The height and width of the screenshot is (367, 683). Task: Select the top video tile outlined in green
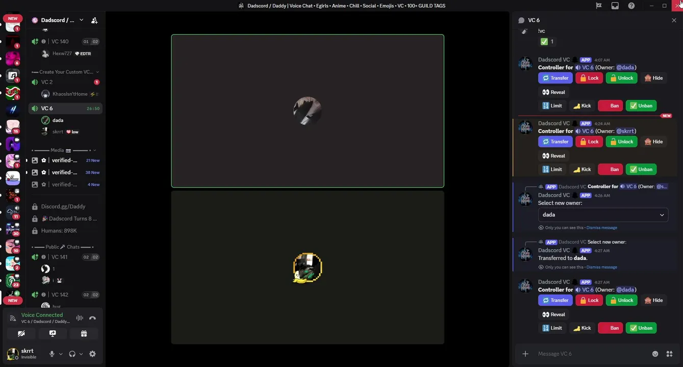pyautogui.click(x=308, y=111)
